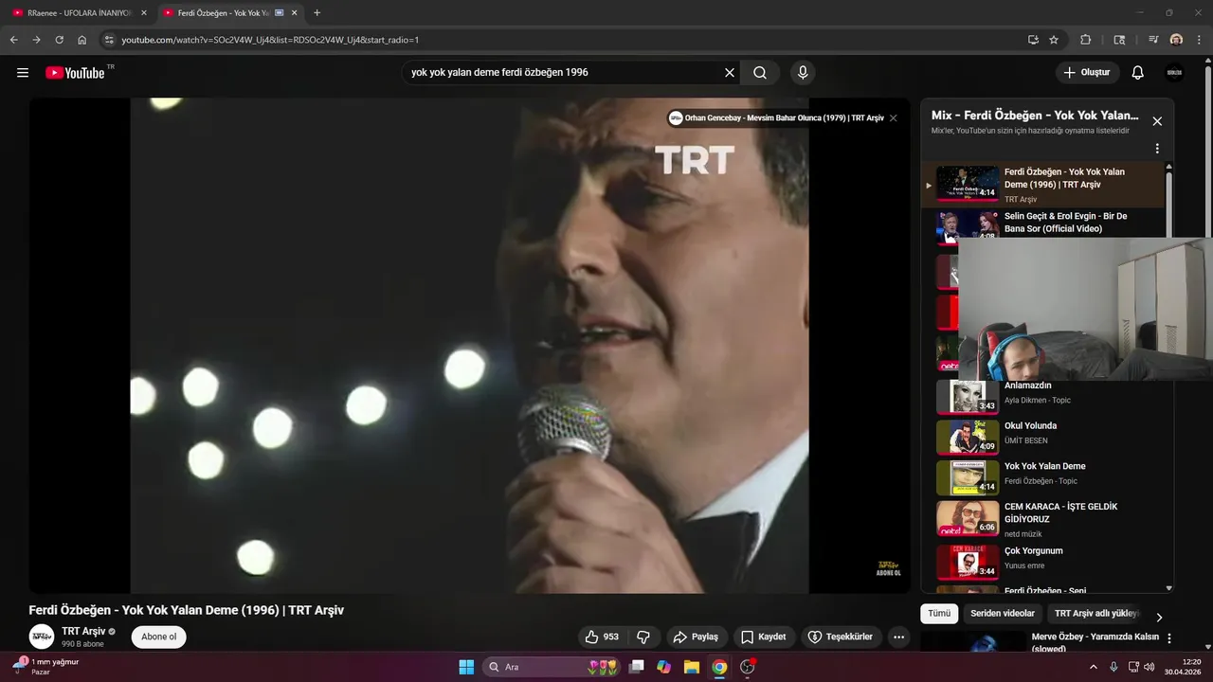Click the address bar URL

(270, 40)
